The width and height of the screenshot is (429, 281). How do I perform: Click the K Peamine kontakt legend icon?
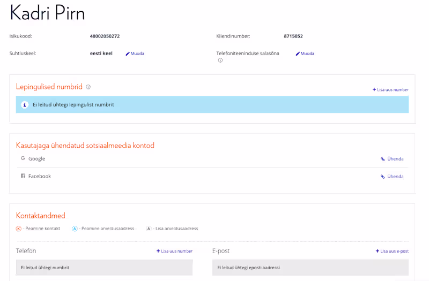[x=19, y=229]
